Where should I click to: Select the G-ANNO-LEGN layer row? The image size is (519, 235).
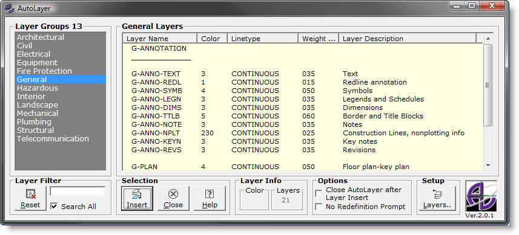pyautogui.click(x=302, y=99)
